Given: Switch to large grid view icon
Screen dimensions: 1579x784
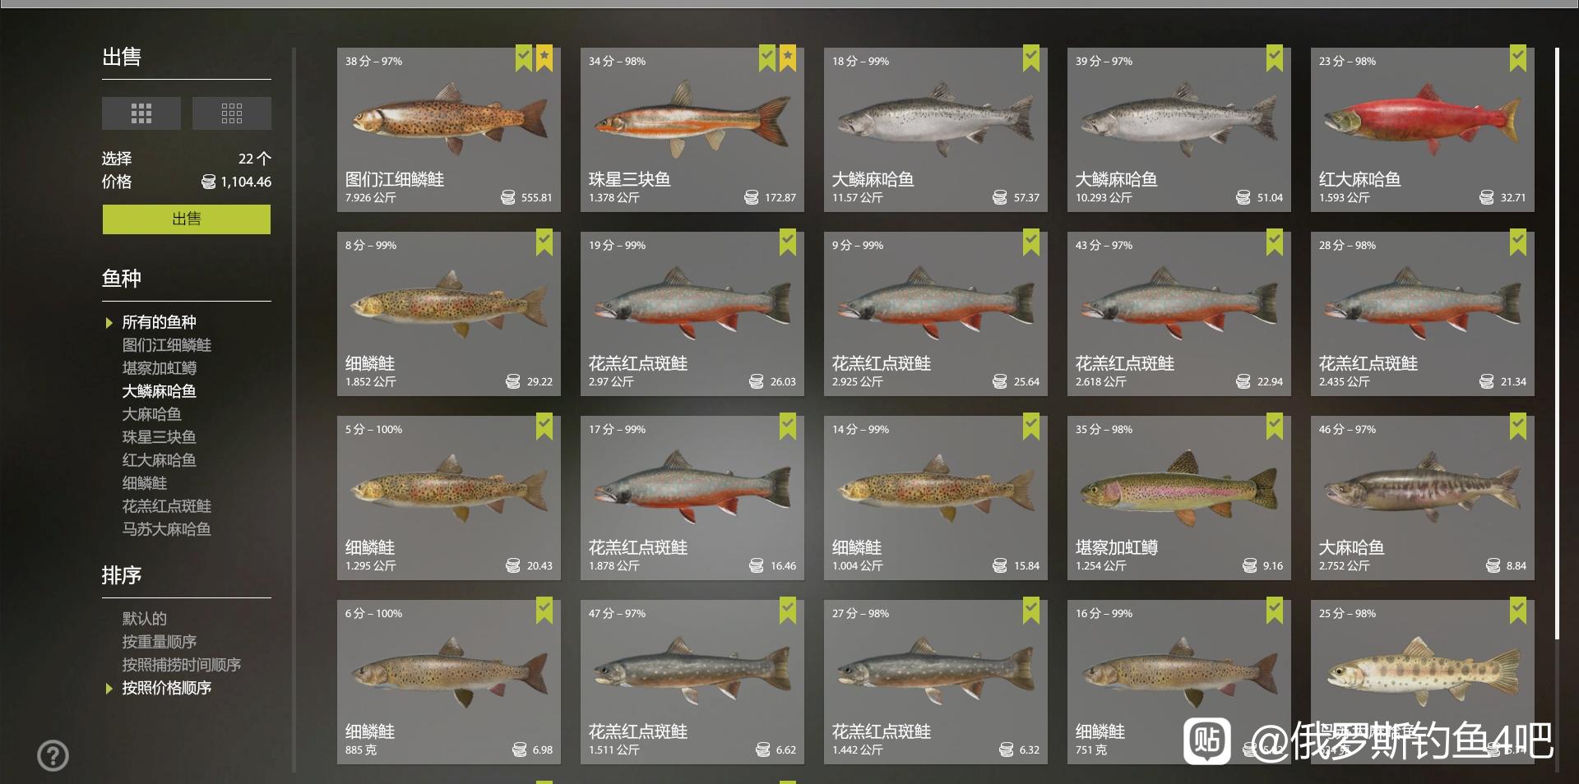Looking at the screenshot, I should click(x=141, y=113).
